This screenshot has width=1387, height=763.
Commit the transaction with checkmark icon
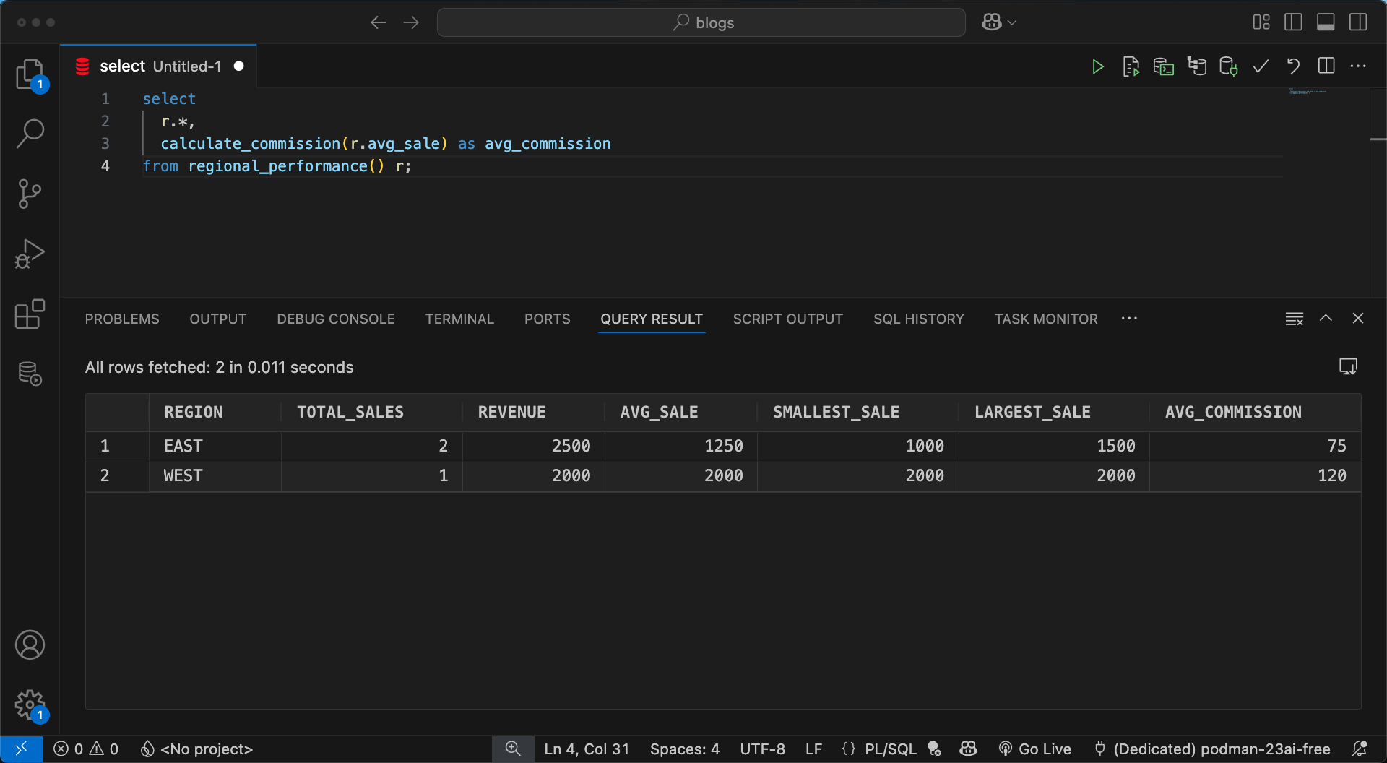click(x=1261, y=66)
